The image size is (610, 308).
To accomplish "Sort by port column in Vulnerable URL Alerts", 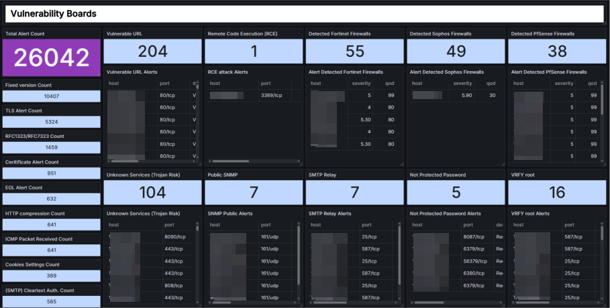I will point(164,84).
